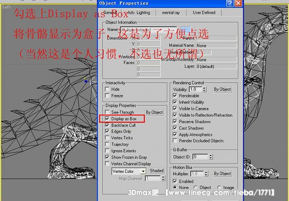Select the None motion blur radio

175,187
